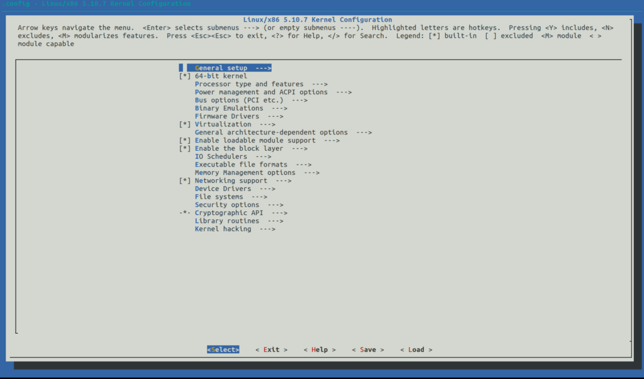Click the .config terminal title line
The image size is (644, 379).
tap(96, 4)
